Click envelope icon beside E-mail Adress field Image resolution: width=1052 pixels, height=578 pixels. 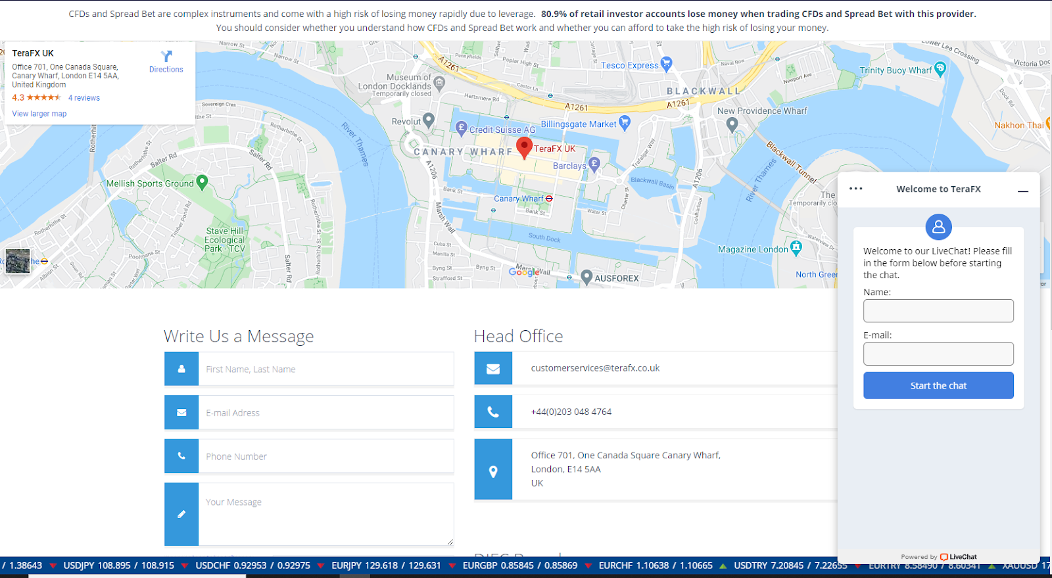coord(181,412)
